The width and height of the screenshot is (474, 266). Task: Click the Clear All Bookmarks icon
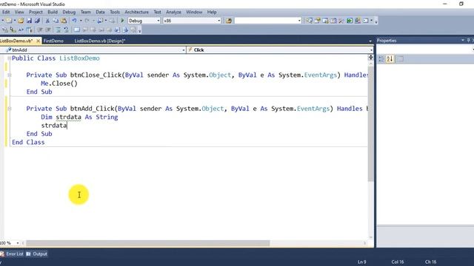133,30
